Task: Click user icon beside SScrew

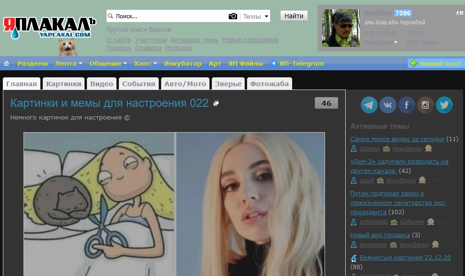Action: pos(354,148)
